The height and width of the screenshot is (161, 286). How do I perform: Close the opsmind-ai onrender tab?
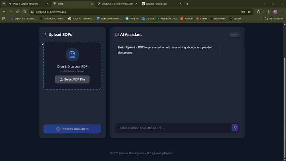click(x=136, y=4)
